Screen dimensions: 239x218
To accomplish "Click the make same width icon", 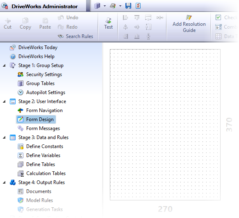I will coord(148,18).
